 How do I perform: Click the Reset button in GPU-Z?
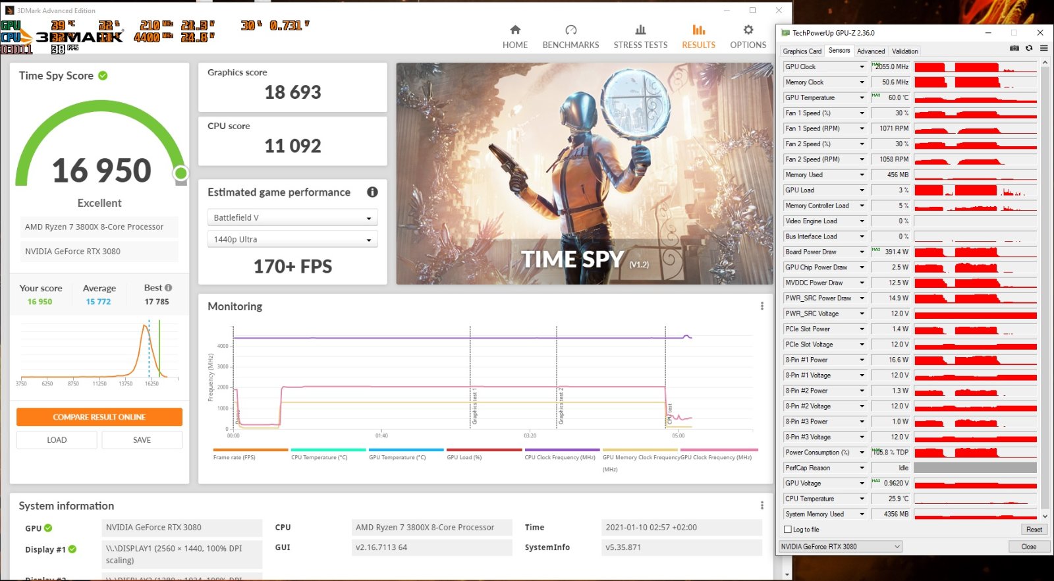pos(1034,530)
